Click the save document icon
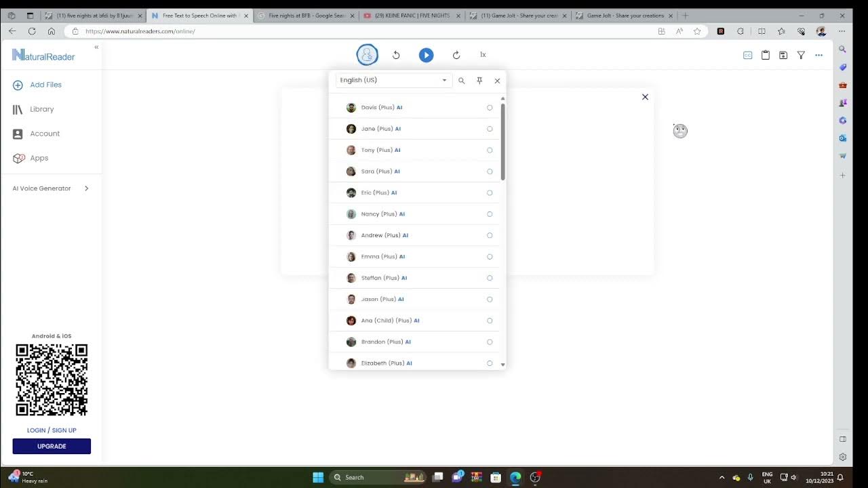The width and height of the screenshot is (868, 488). coord(783,56)
